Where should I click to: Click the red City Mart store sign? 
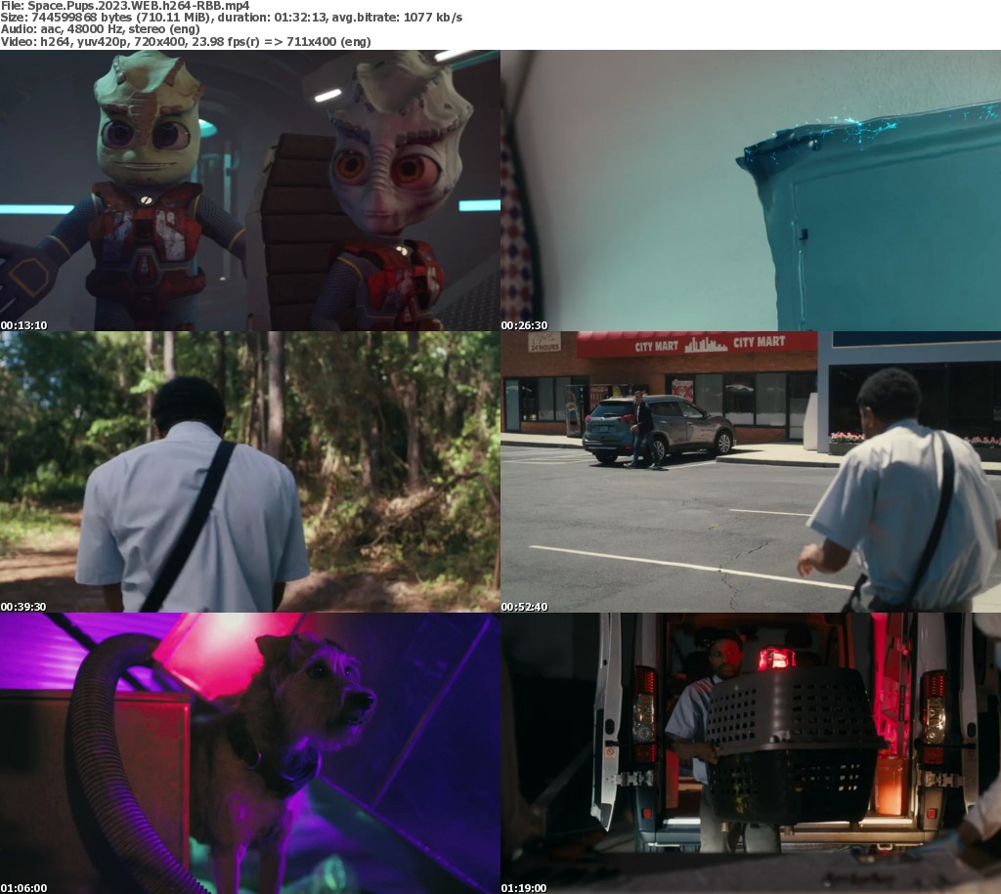[x=696, y=344]
